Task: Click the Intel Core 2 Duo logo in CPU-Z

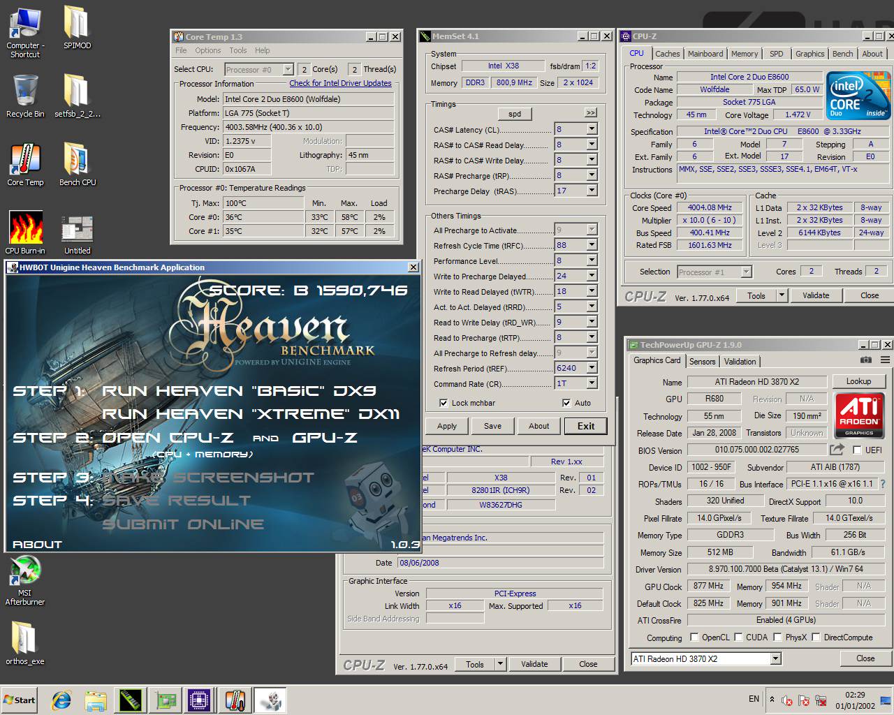Action: point(858,94)
